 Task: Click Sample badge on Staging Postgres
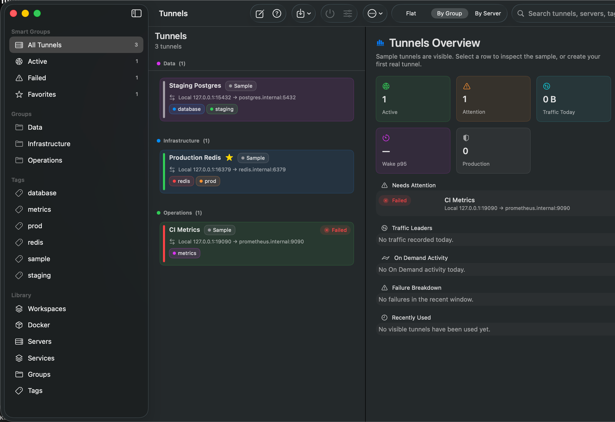click(x=241, y=86)
